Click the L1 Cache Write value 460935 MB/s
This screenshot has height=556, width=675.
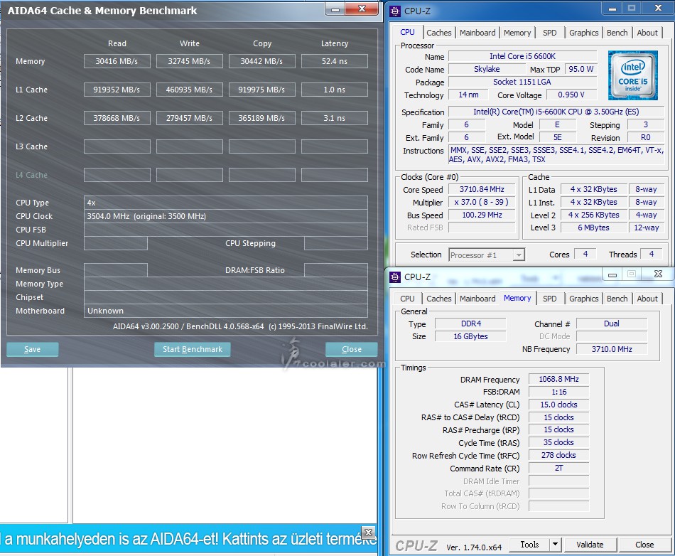coord(190,90)
